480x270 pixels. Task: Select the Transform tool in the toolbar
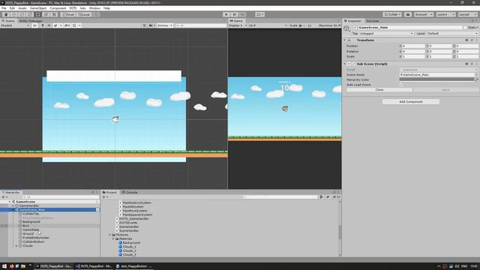click(x=46, y=14)
